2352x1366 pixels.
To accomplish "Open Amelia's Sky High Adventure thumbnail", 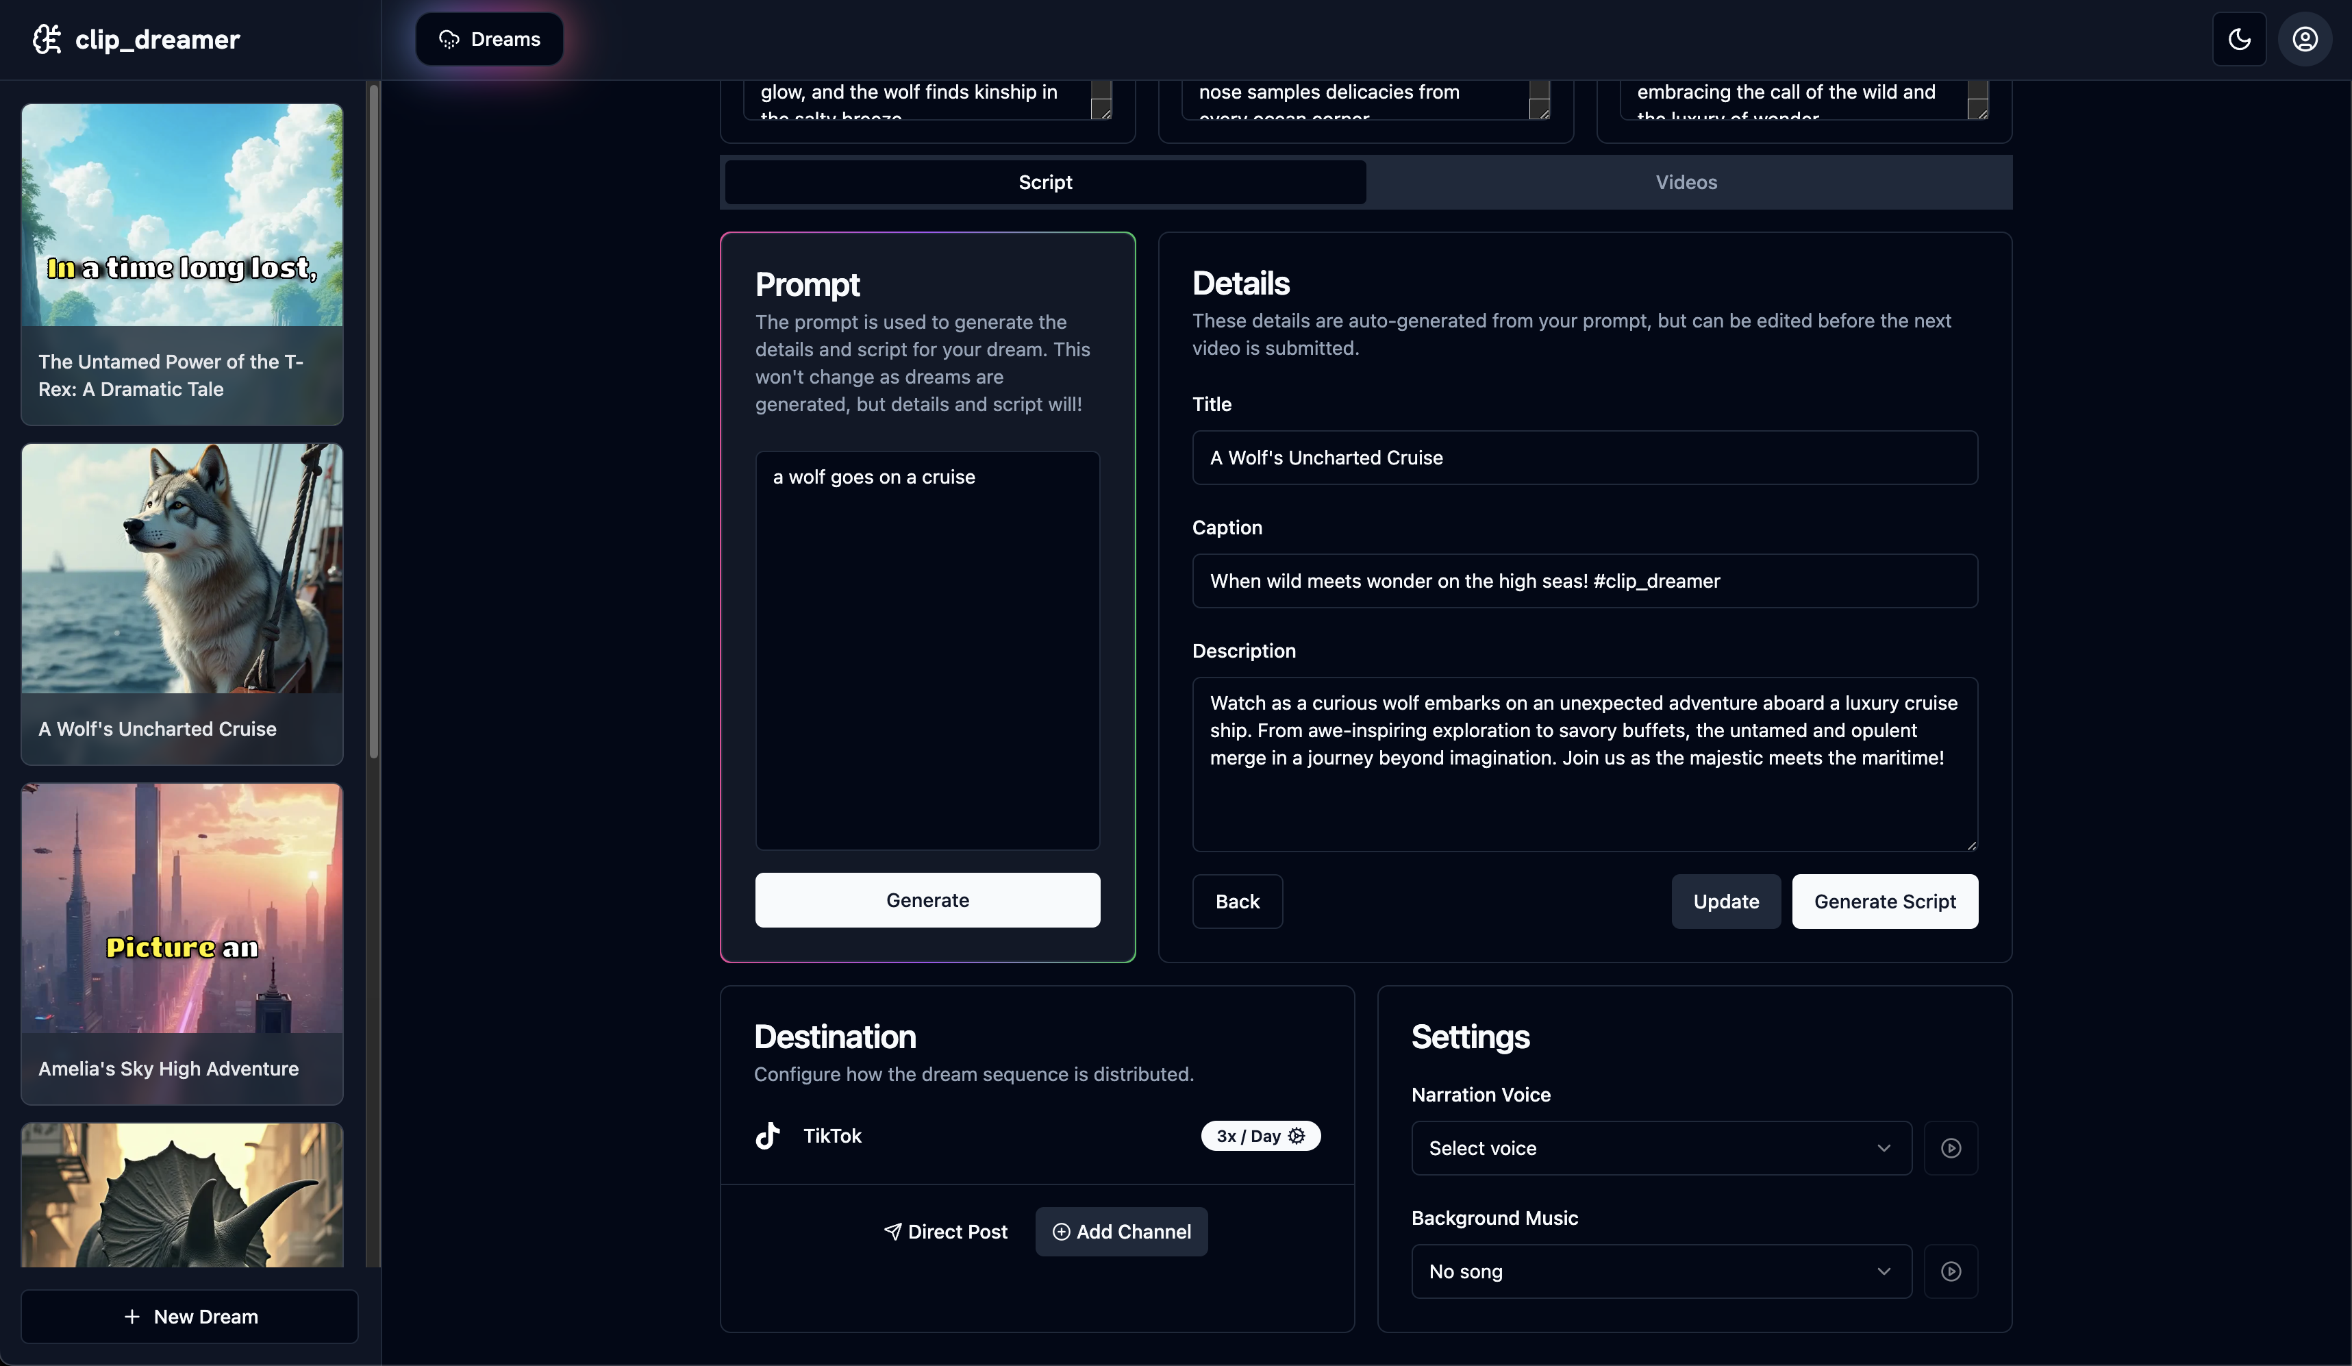I will 182,908.
